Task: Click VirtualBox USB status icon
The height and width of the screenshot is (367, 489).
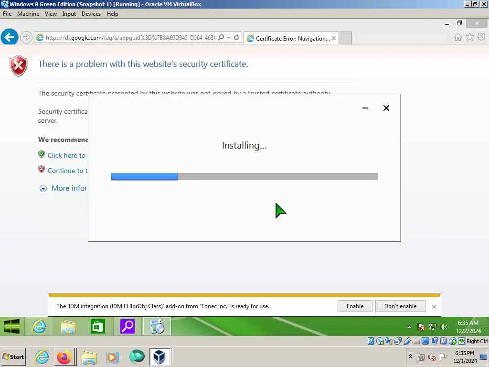Action: (407, 341)
